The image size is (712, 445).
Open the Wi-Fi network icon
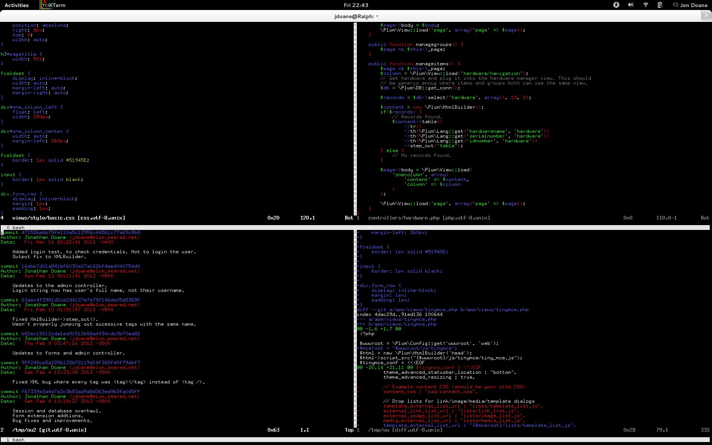point(645,5)
